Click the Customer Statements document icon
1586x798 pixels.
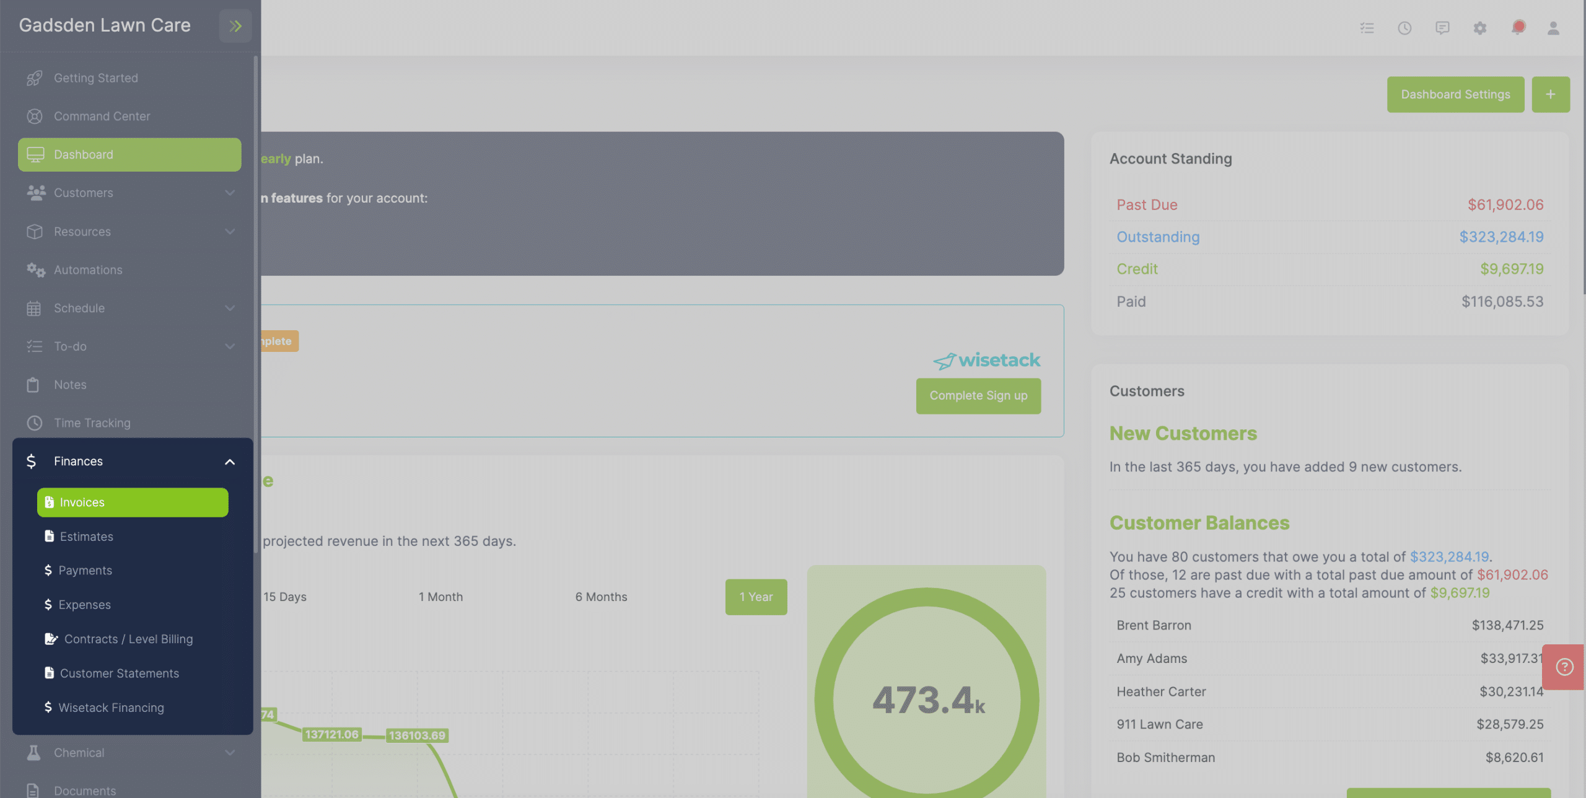point(49,673)
